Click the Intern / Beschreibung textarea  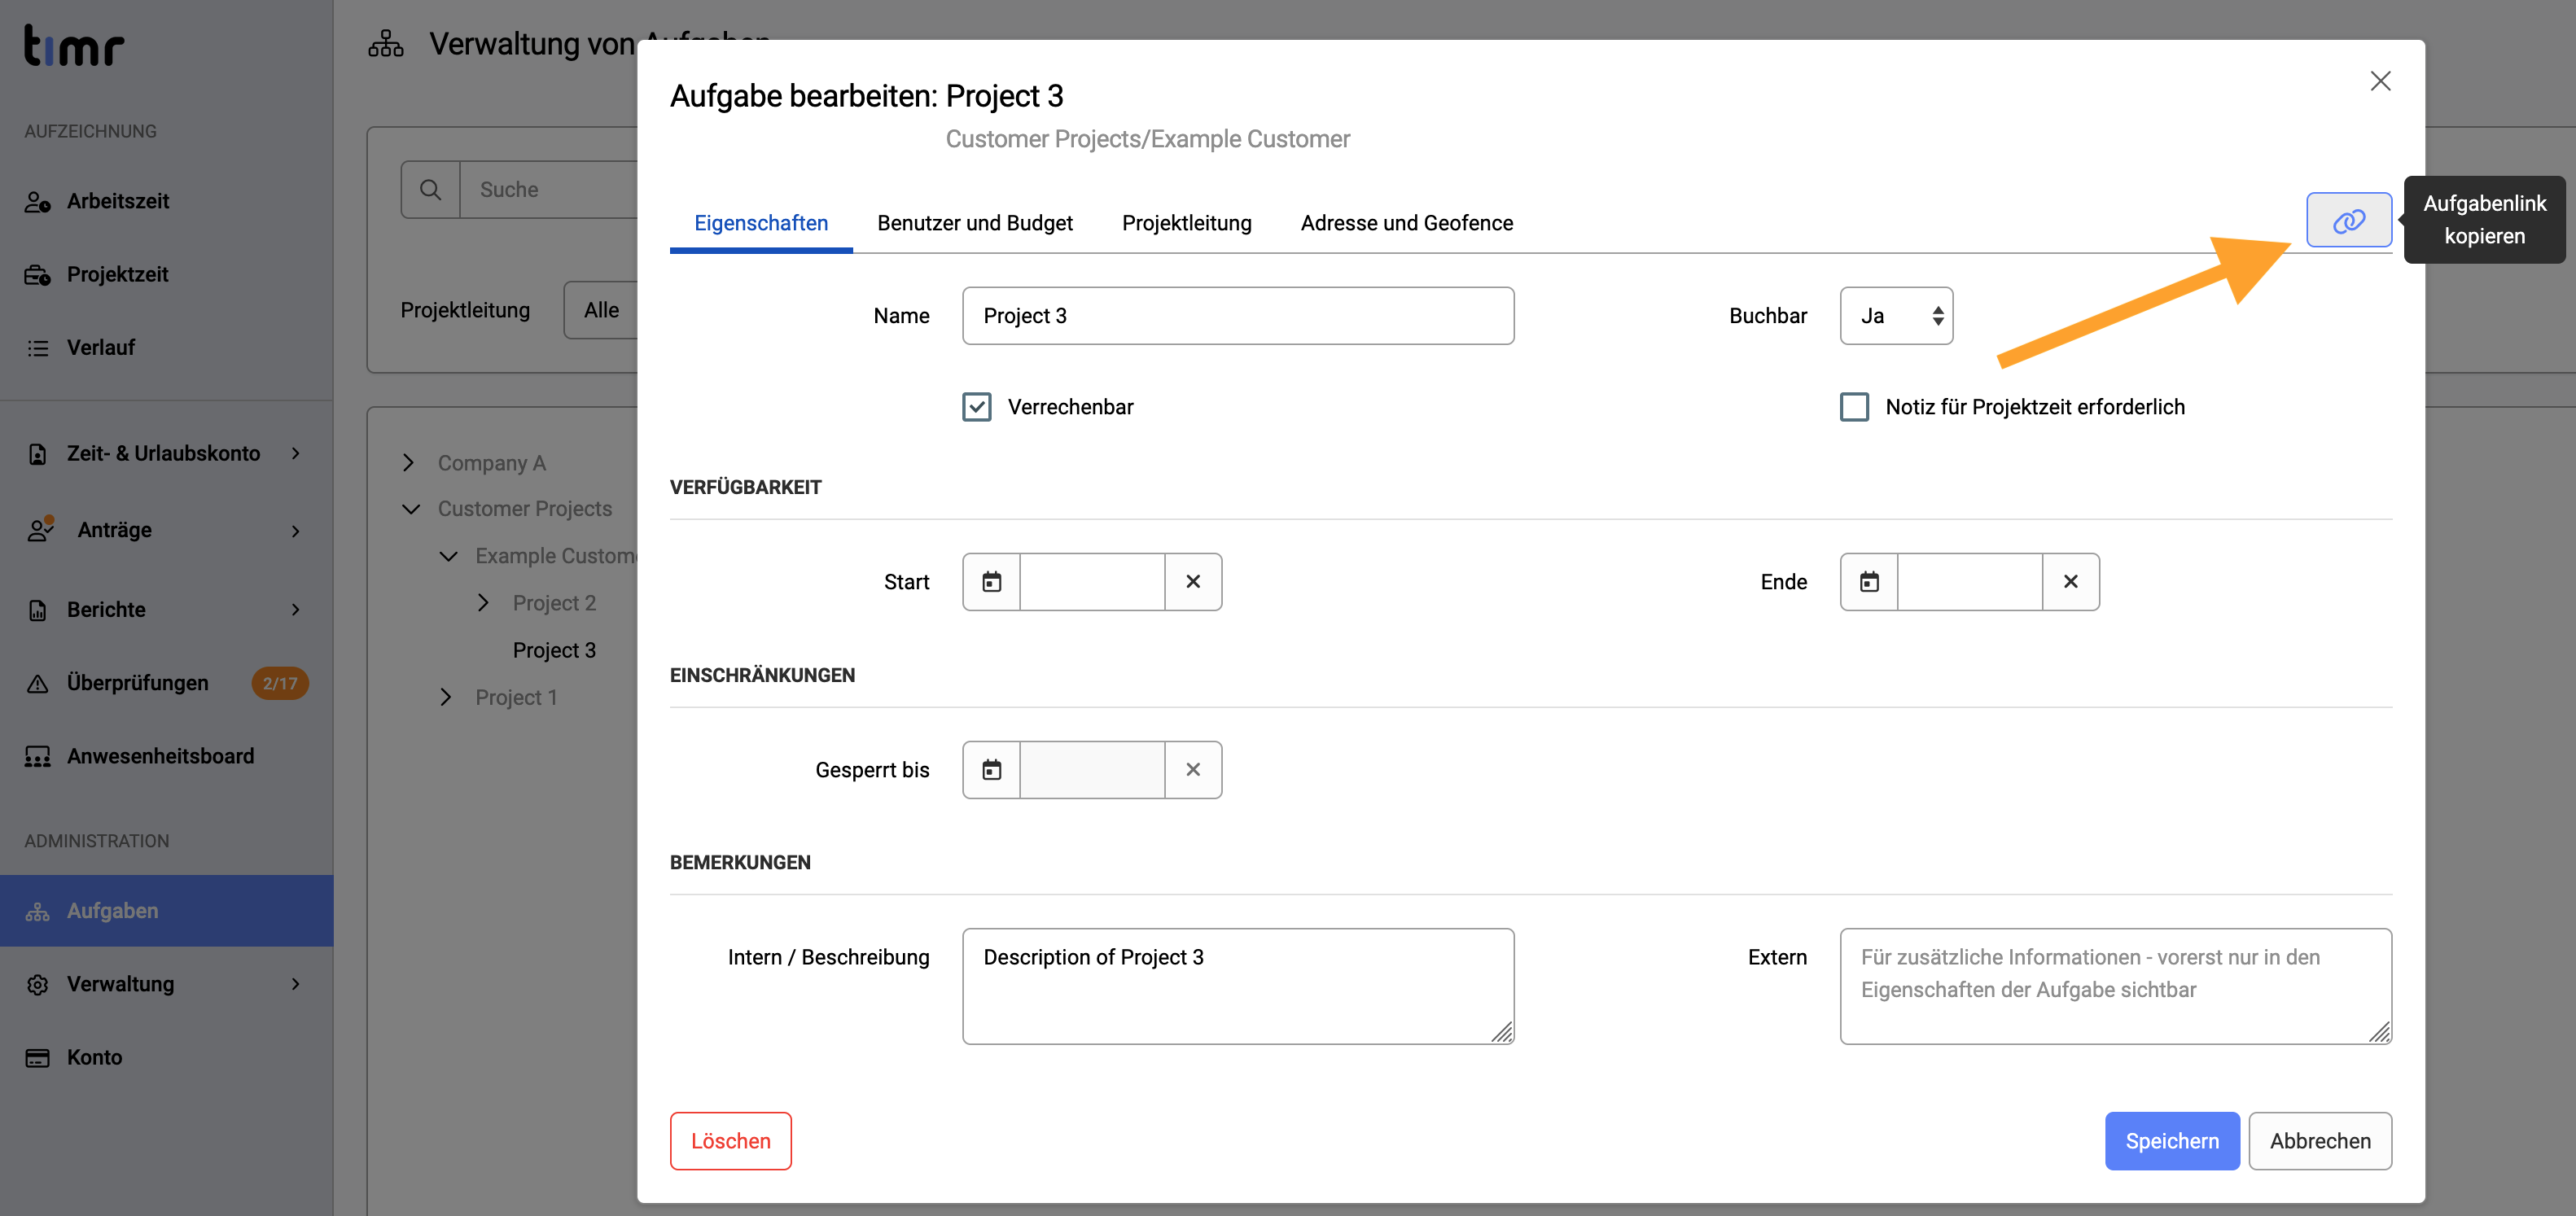[x=1238, y=986]
